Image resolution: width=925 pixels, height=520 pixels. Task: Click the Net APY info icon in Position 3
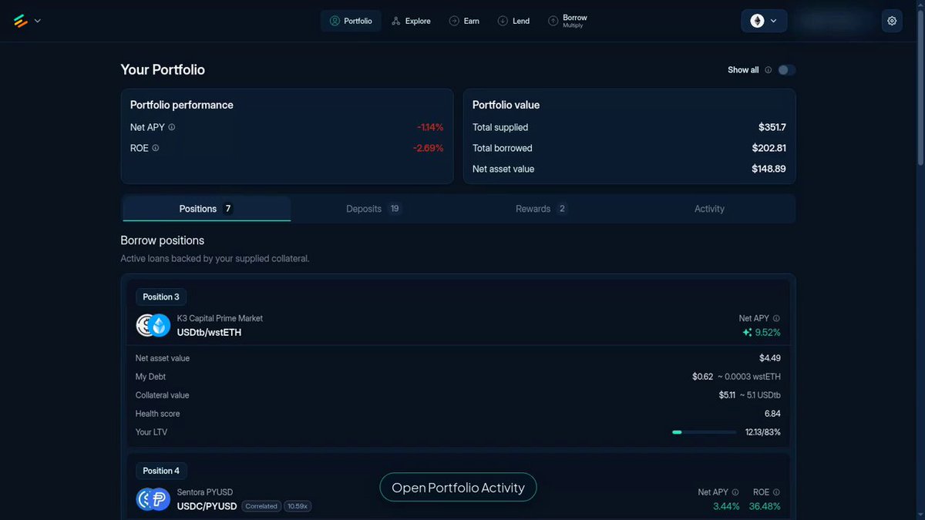(x=776, y=318)
